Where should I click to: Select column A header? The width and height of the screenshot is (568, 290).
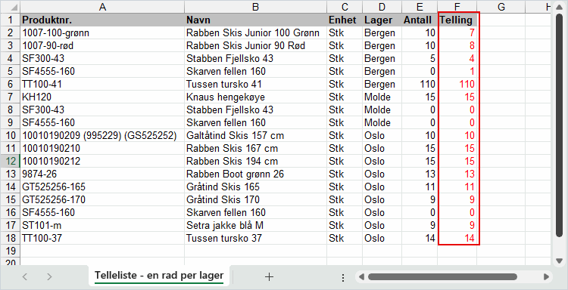point(102,7)
